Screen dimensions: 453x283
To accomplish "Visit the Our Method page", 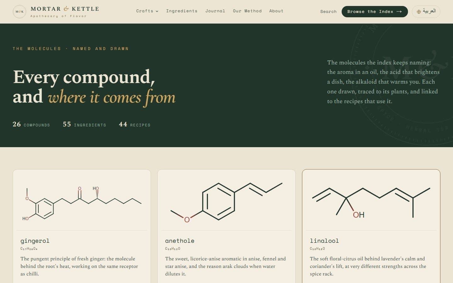I will pyautogui.click(x=247, y=11).
